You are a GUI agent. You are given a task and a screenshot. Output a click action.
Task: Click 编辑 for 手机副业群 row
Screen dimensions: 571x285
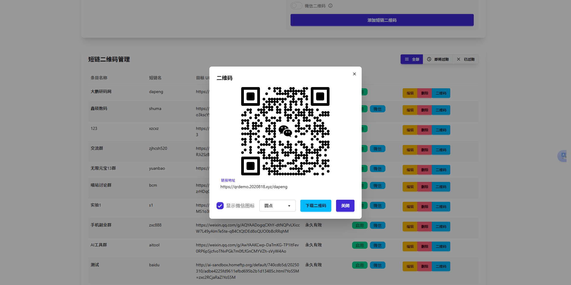coord(410,226)
